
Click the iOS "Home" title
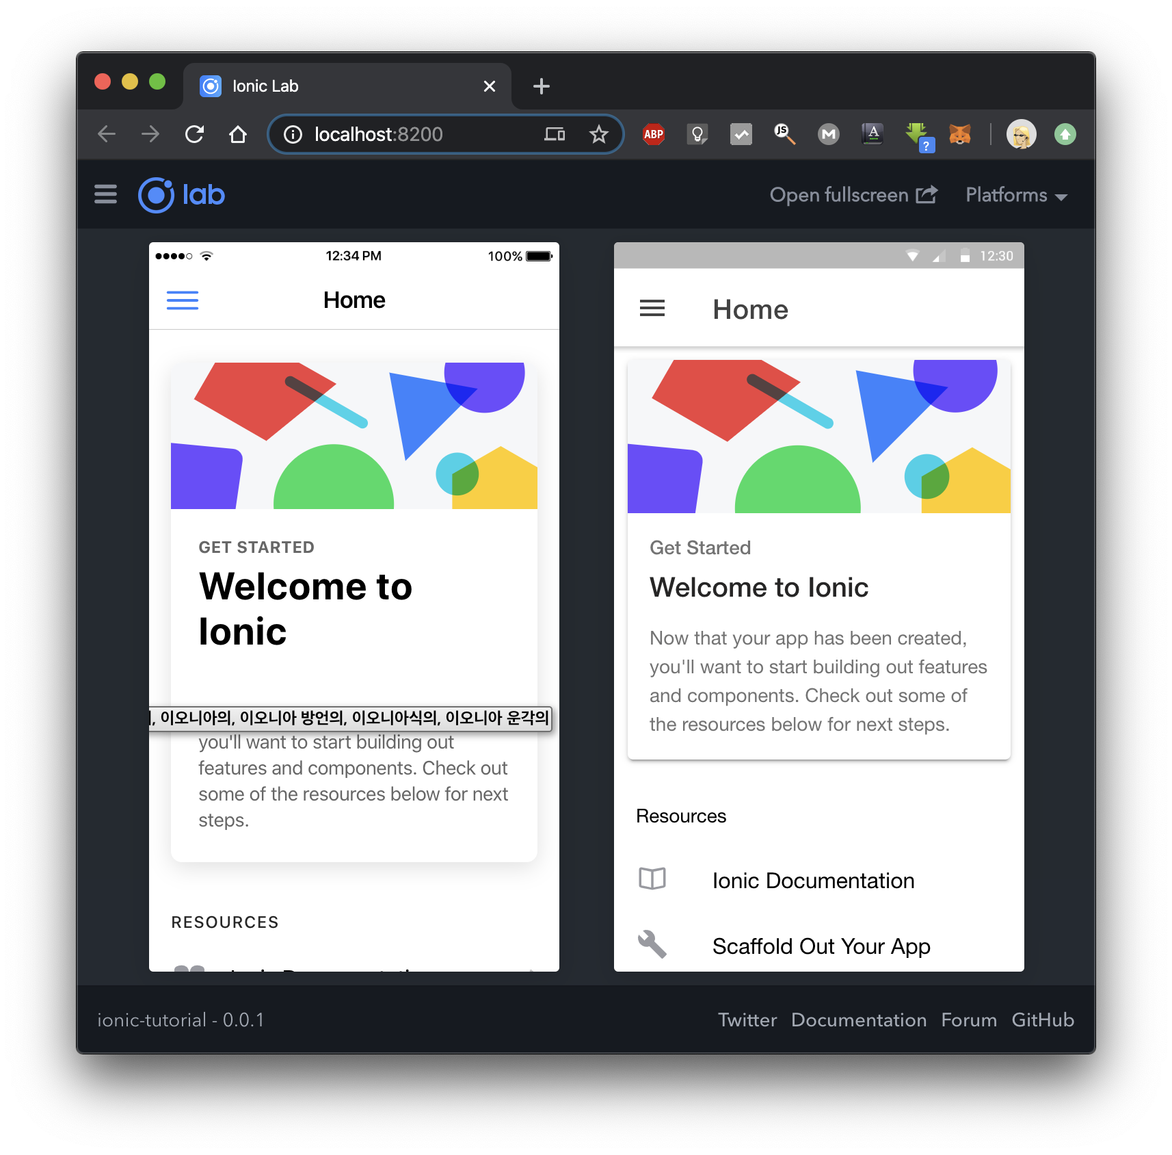[x=354, y=300]
